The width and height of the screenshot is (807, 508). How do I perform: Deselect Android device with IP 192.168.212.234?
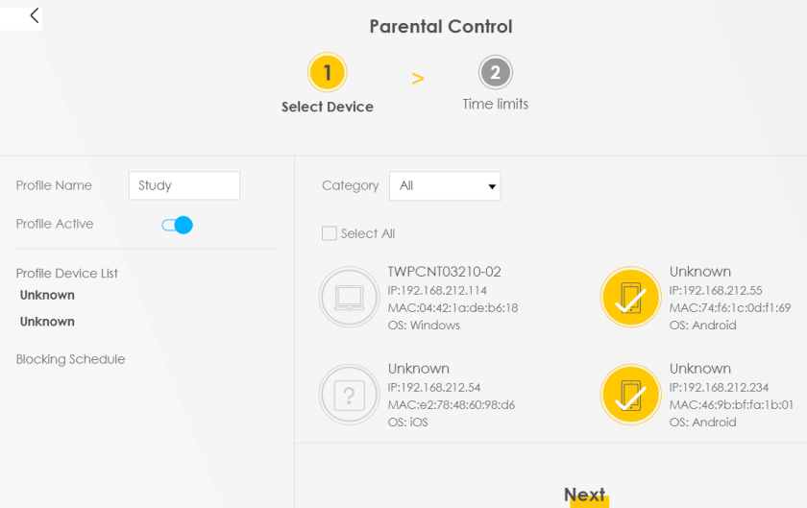coord(630,395)
